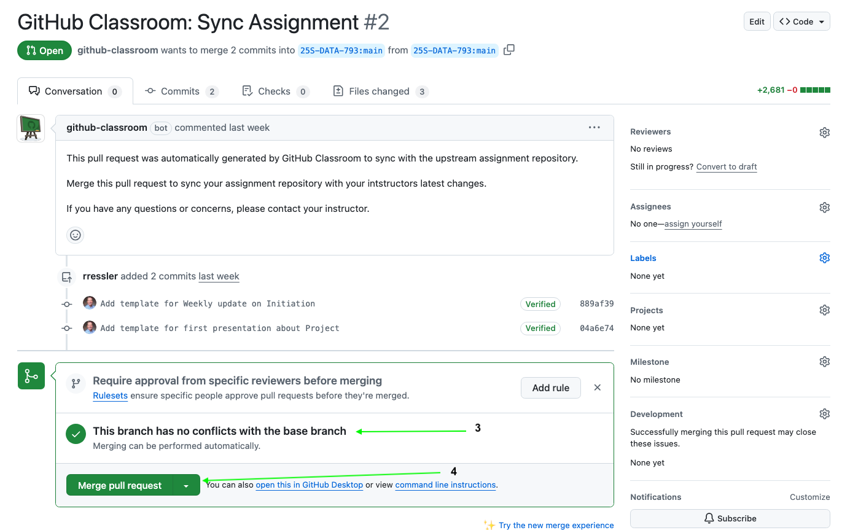
Task: Click github-classroom name in comment header
Action: tap(107, 128)
